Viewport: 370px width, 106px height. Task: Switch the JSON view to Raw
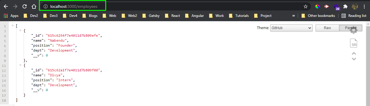point(327,28)
